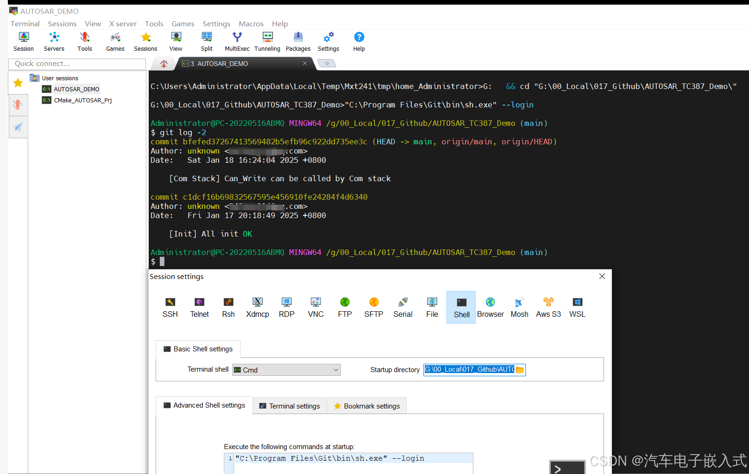Image resolution: width=749 pixels, height=474 pixels.
Task: Select Serial session type
Action: coord(403,307)
